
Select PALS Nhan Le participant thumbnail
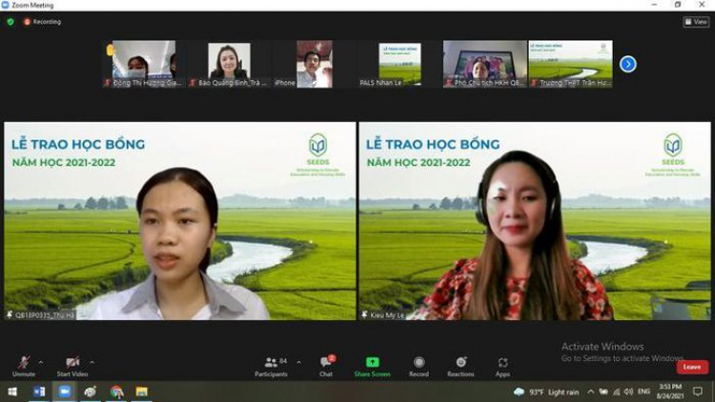(399, 64)
